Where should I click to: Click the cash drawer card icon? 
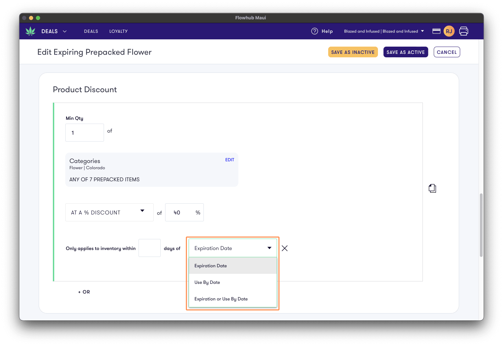pos(436,31)
